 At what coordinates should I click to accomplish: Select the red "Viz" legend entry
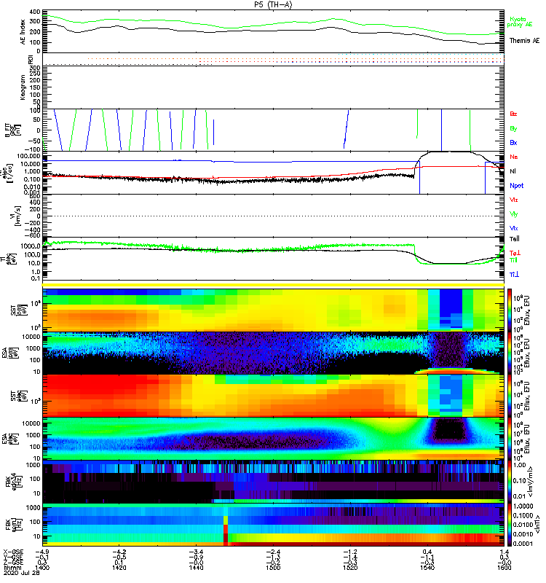(x=513, y=200)
